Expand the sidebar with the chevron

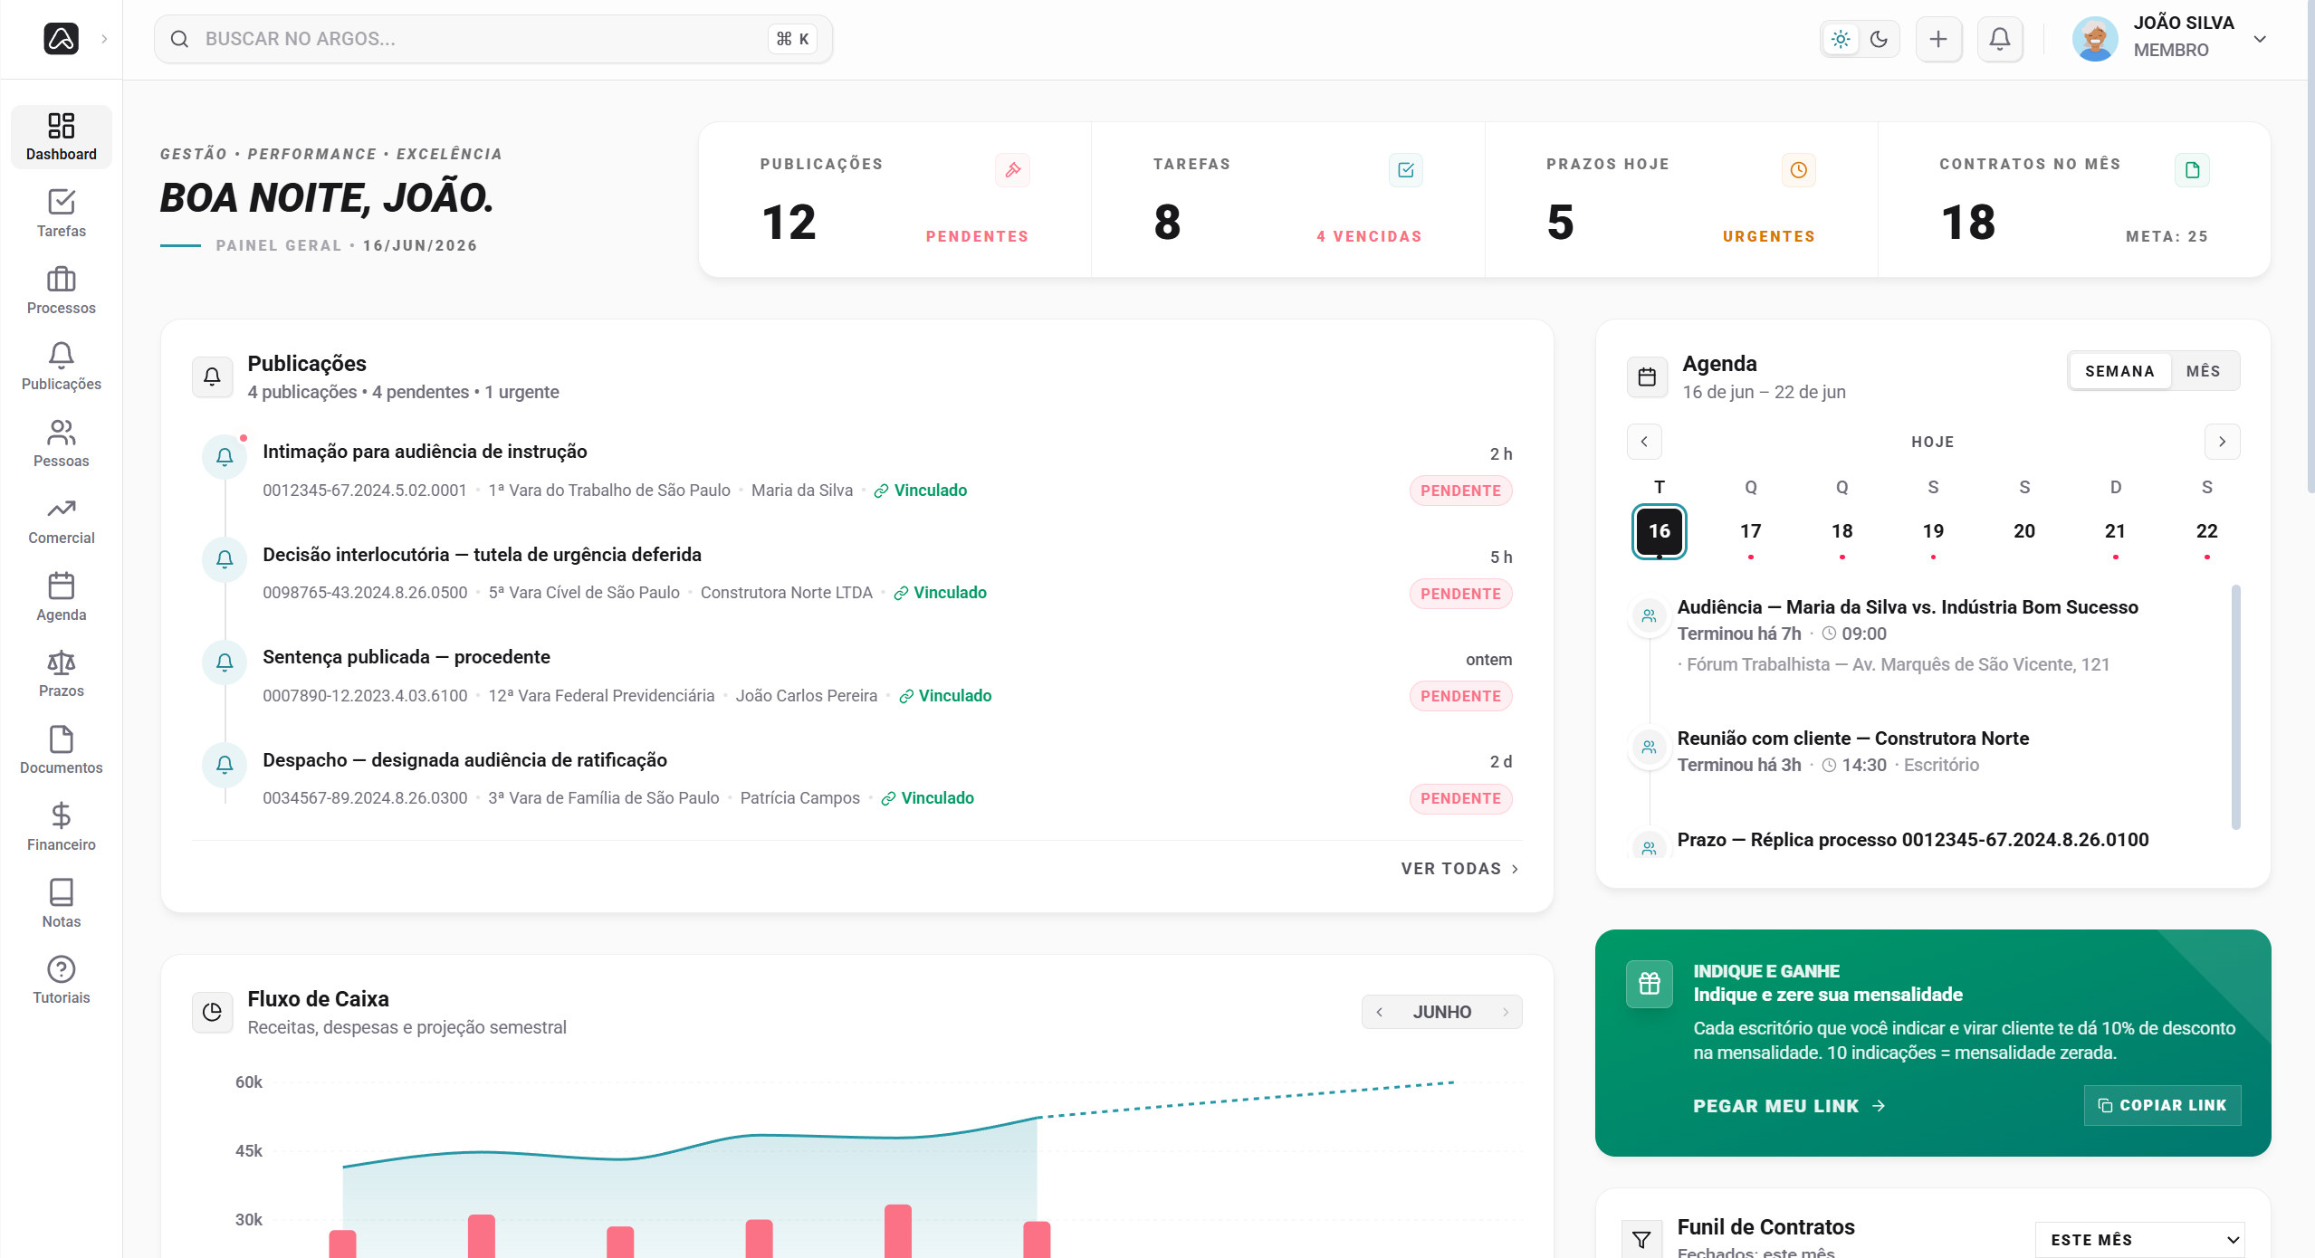pyautogui.click(x=104, y=39)
